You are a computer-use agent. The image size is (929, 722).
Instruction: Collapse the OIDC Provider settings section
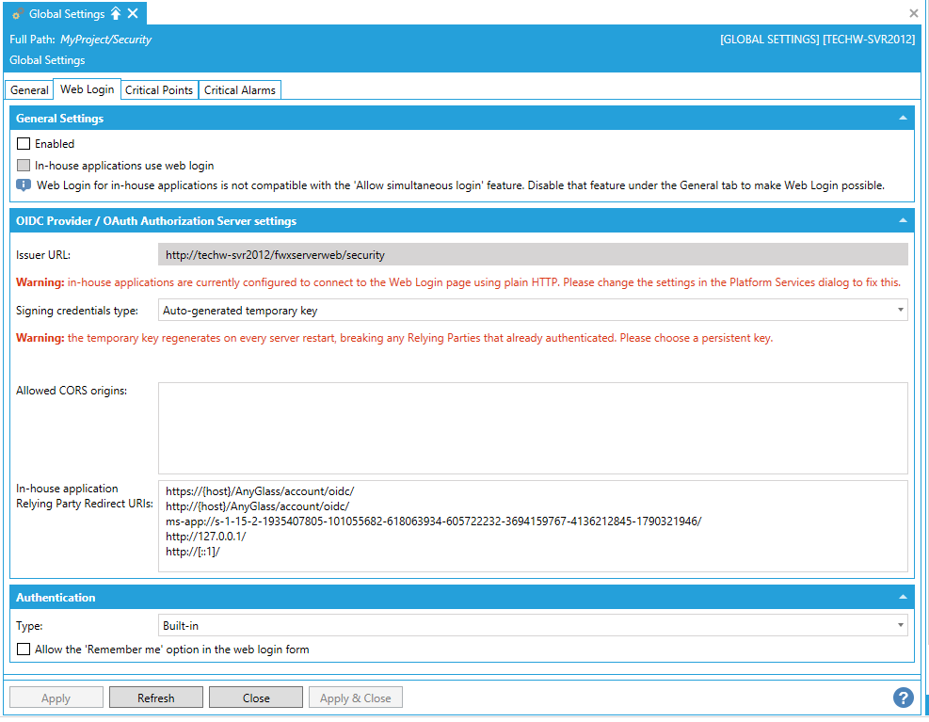[903, 221]
